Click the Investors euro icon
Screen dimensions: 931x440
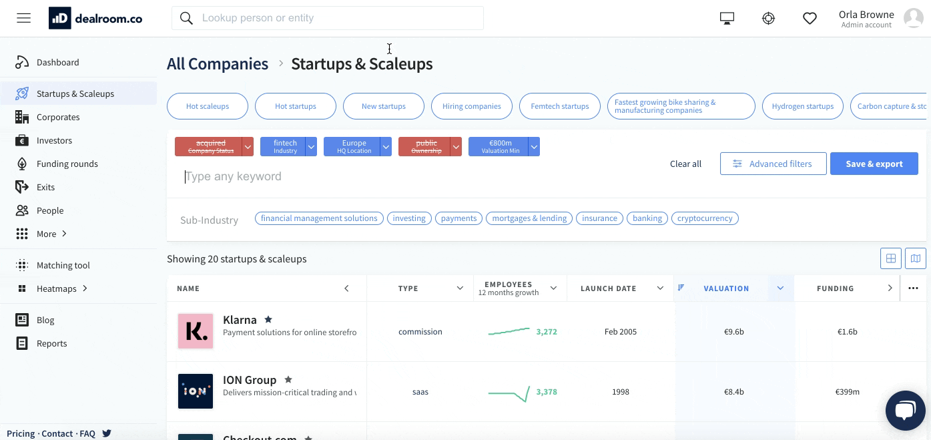click(x=22, y=140)
